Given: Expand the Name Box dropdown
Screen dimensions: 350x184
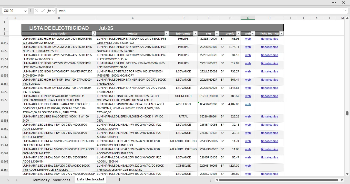Looking at the screenshot, I should point(25,11).
